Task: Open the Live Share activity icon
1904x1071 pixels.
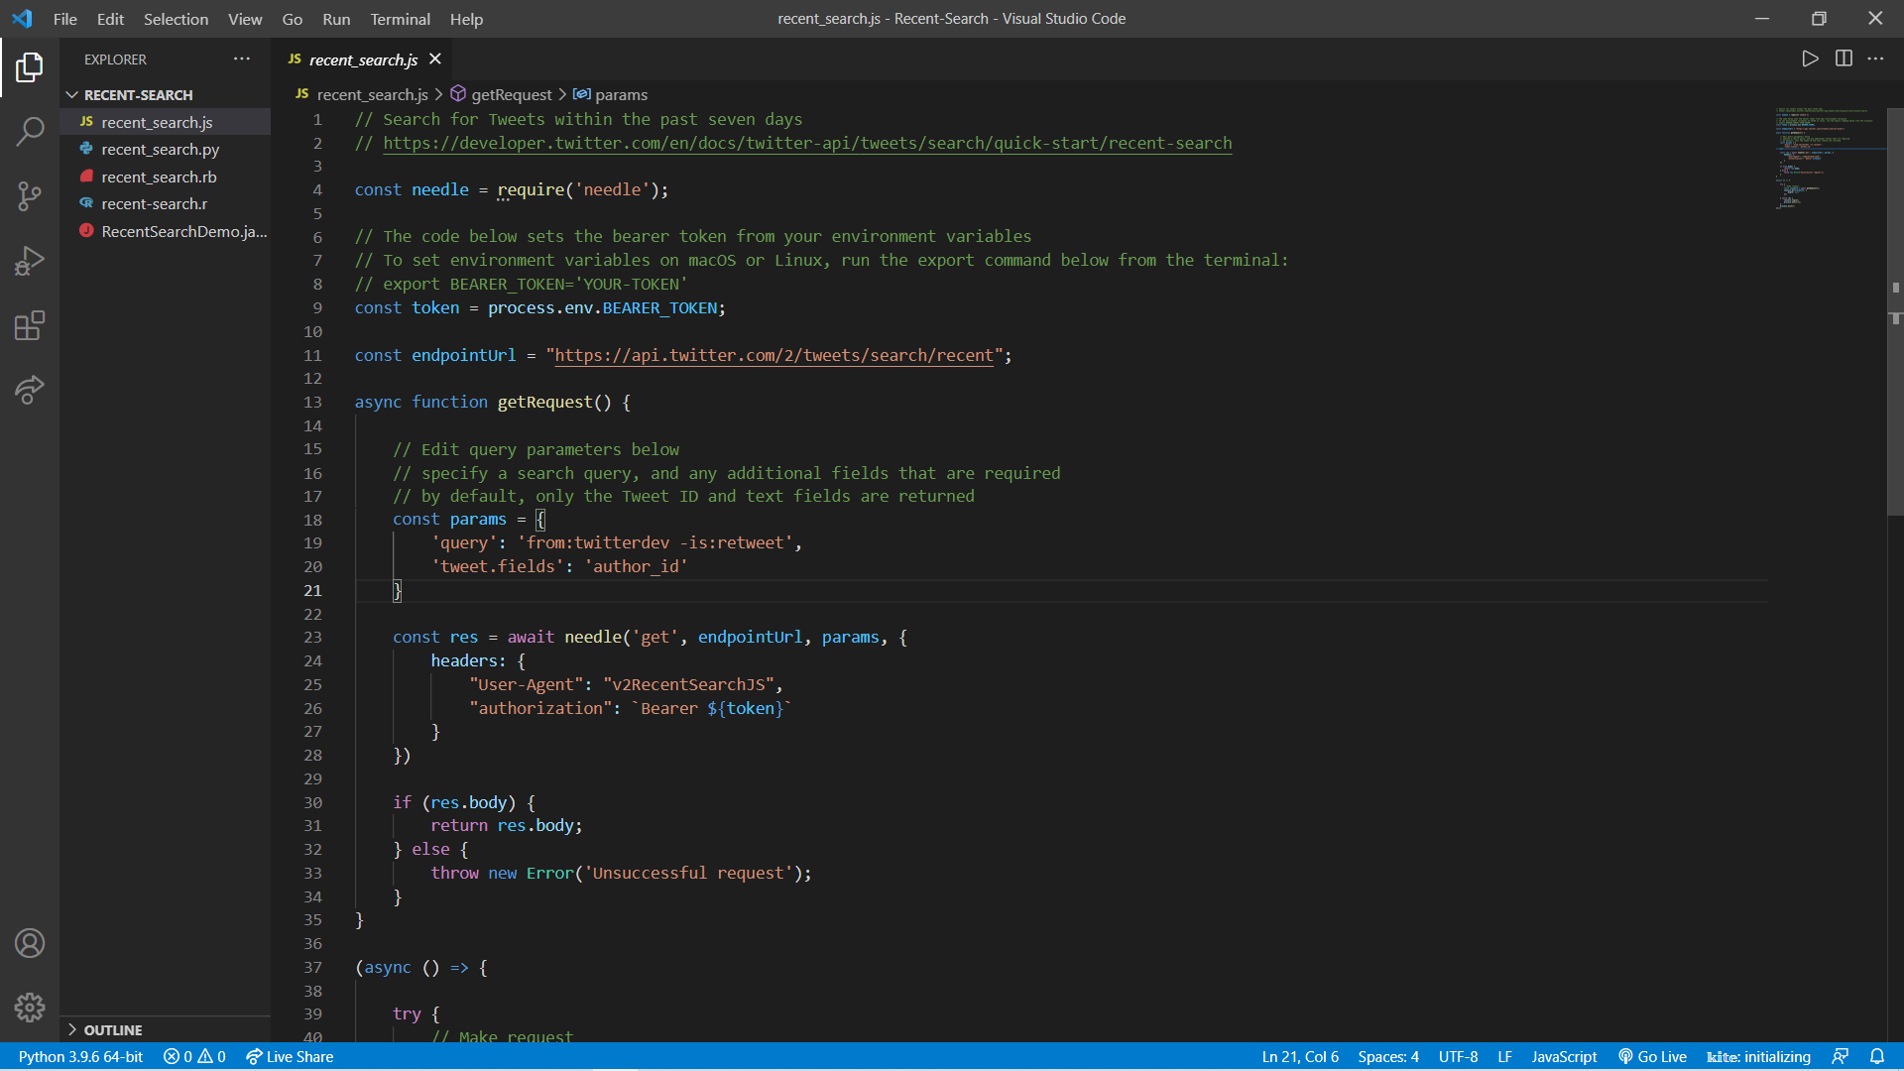Action: coord(30,390)
